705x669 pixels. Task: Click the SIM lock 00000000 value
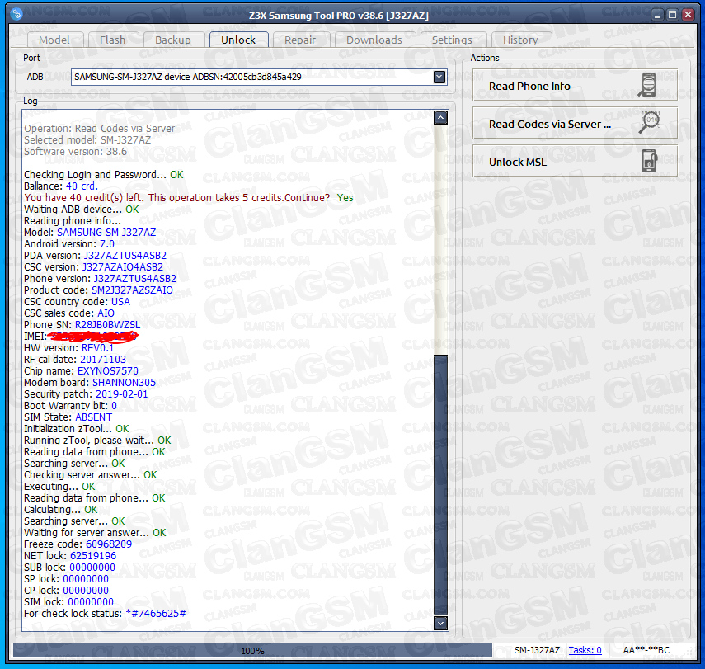[91, 602]
